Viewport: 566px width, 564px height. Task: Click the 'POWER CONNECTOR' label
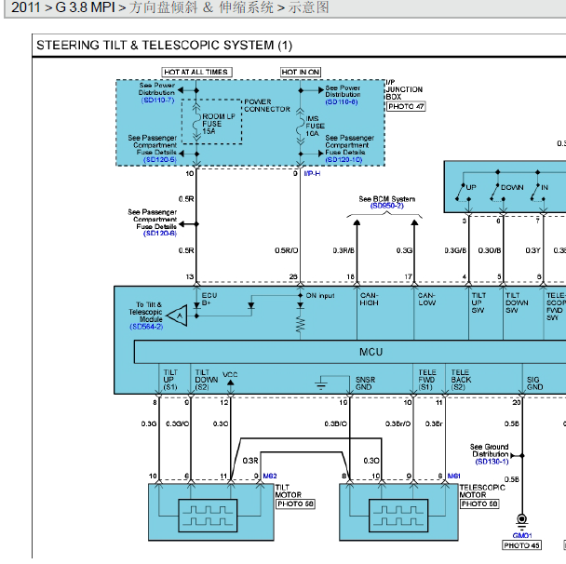tap(267, 105)
